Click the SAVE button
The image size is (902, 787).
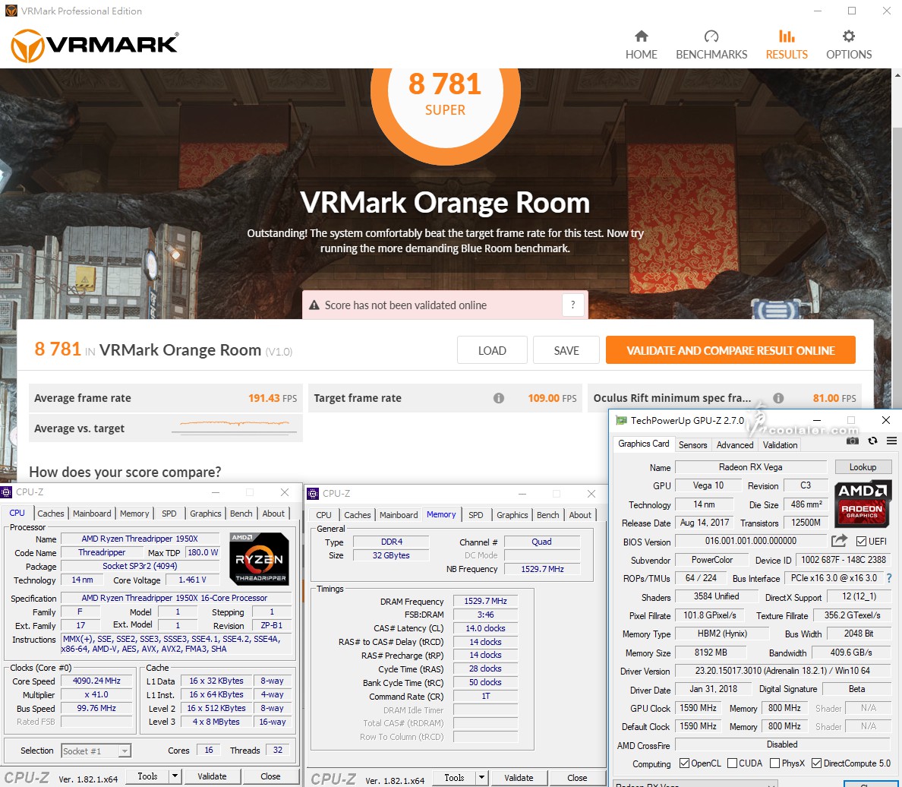point(566,350)
